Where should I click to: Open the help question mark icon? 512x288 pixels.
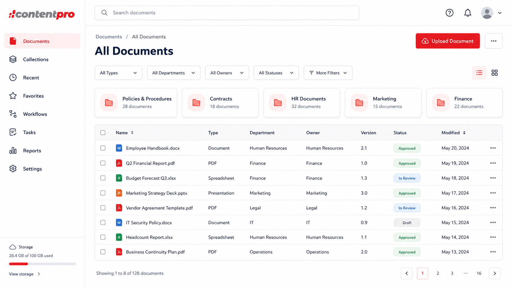point(449,13)
